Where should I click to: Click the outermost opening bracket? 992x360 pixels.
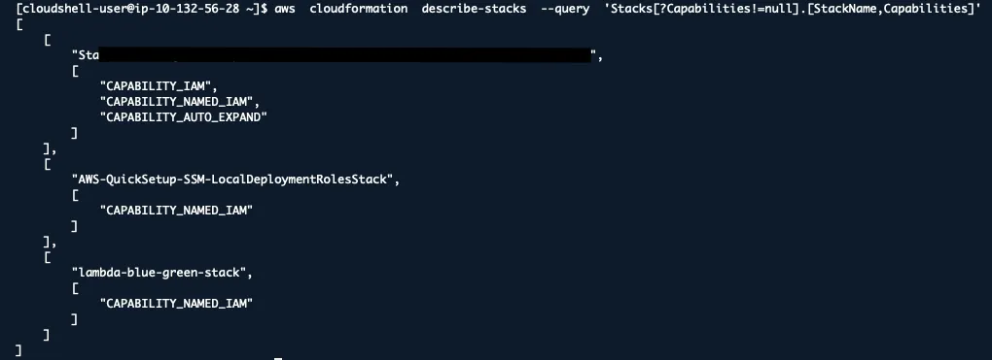[x=19, y=24]
